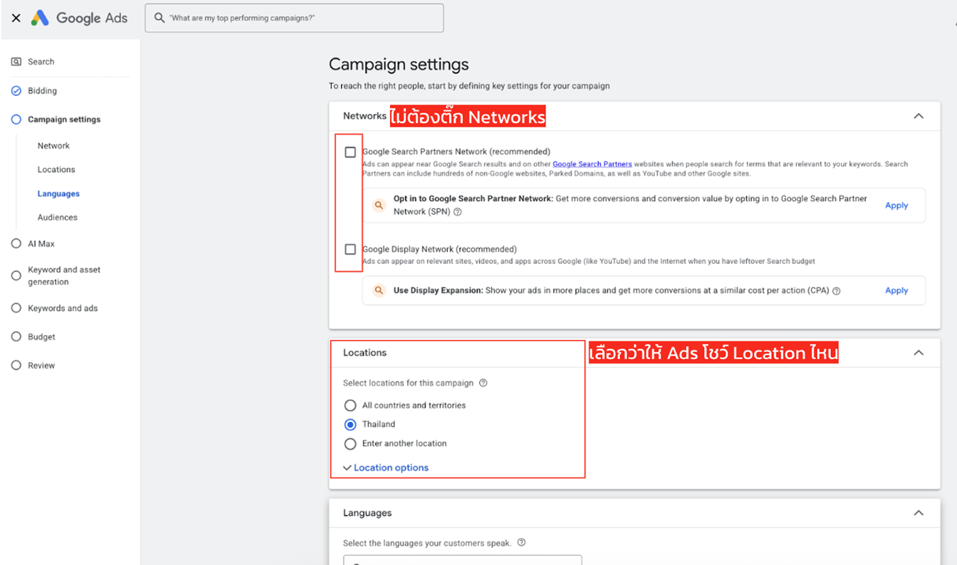Click the Campaign settings step circle icon
The width and height of the screenshot is (957, 565).
point(16,120)
